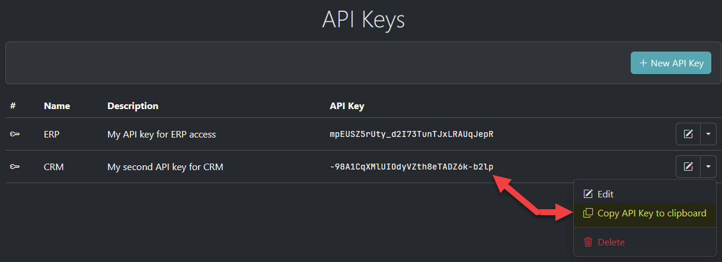The width and height of the screenshot is (722, 262).
Task: Select the ERP name cell
Action: click(52, 135)
